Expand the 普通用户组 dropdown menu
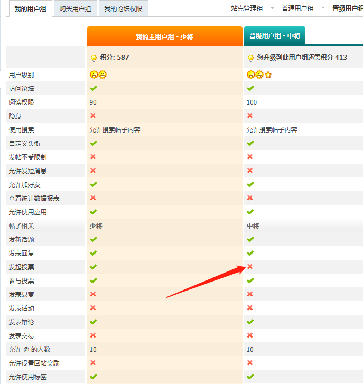 pyautogui.click(x=303, y=8)
